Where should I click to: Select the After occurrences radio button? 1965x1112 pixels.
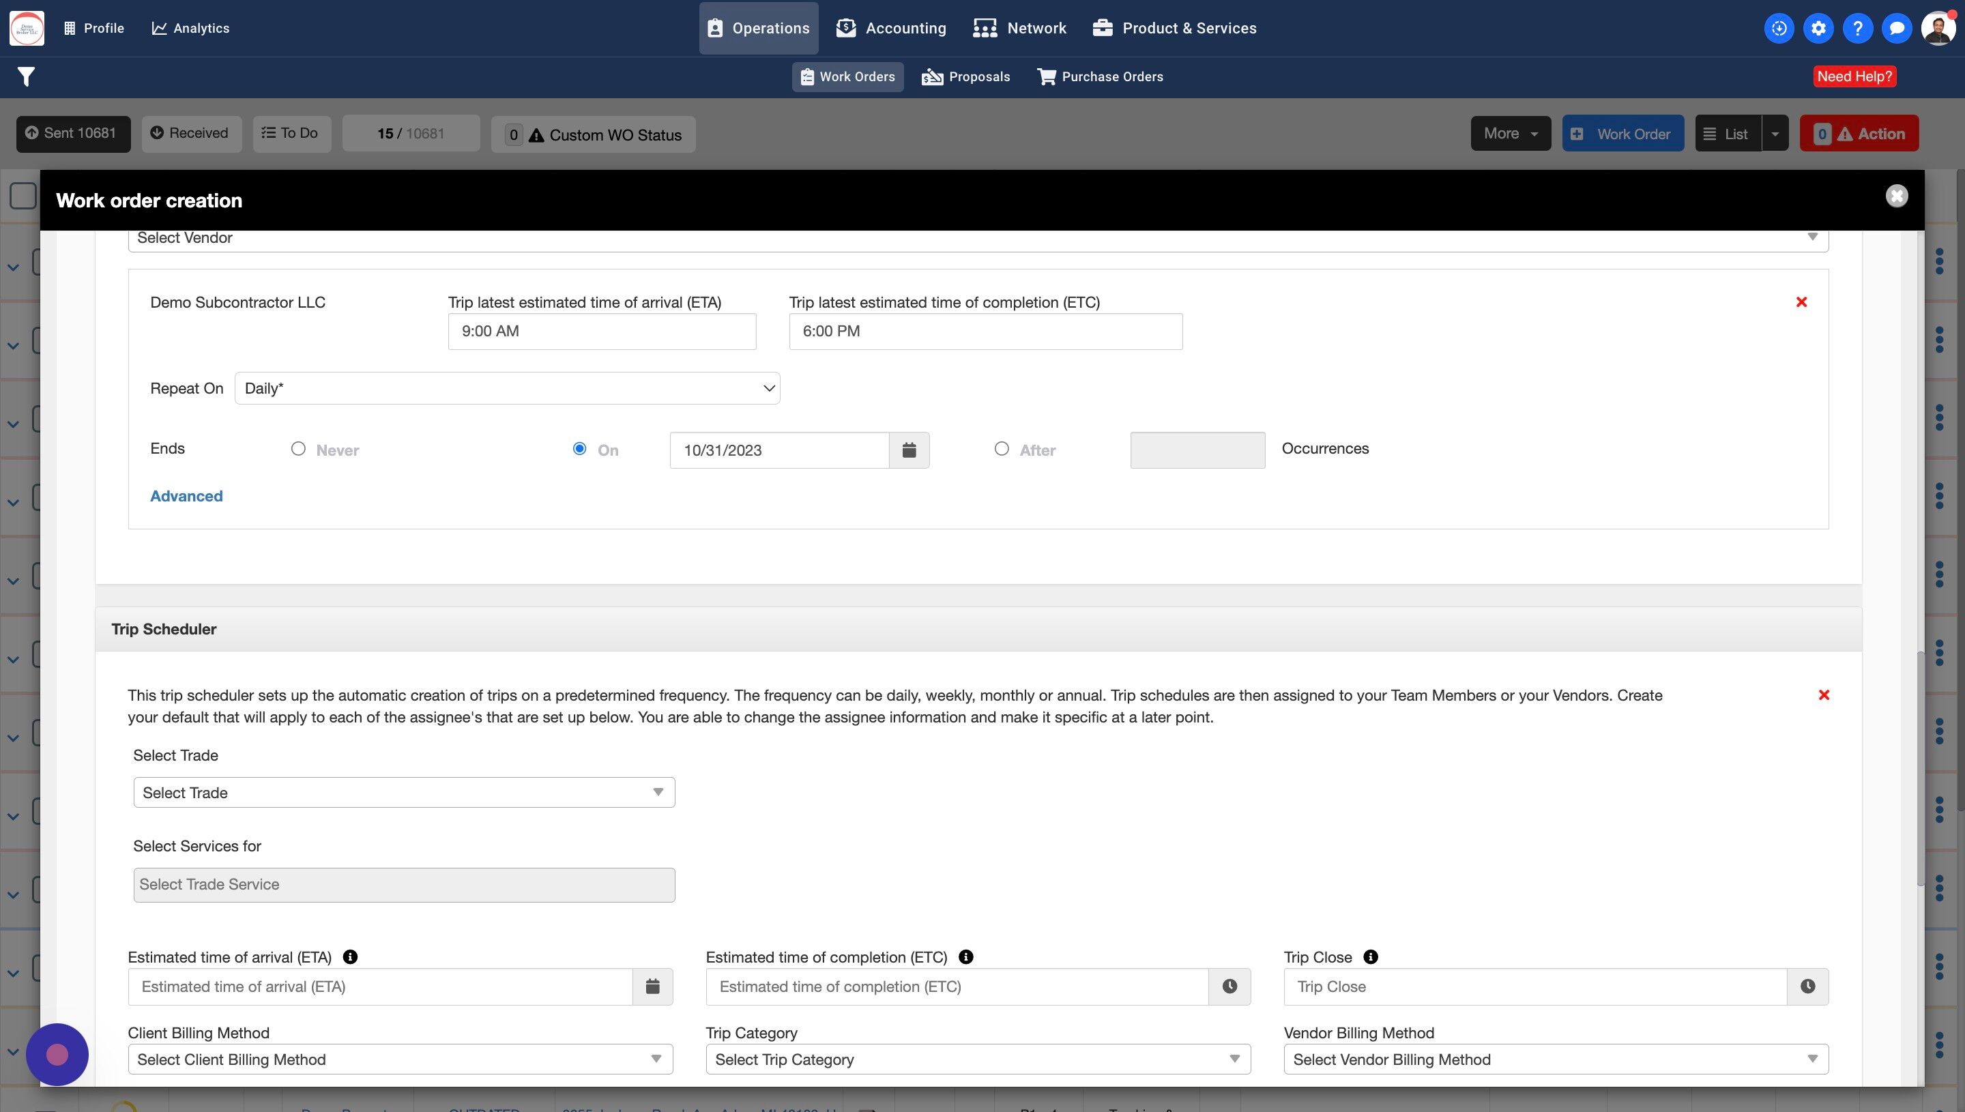tap(1002, 449)
